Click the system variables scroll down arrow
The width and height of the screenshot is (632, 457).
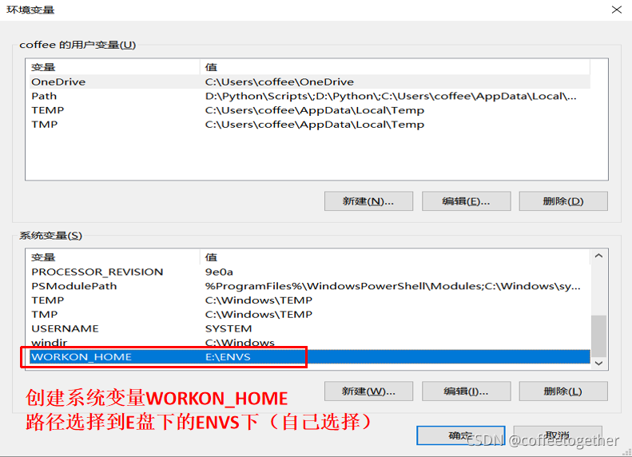tap(599, 364)
